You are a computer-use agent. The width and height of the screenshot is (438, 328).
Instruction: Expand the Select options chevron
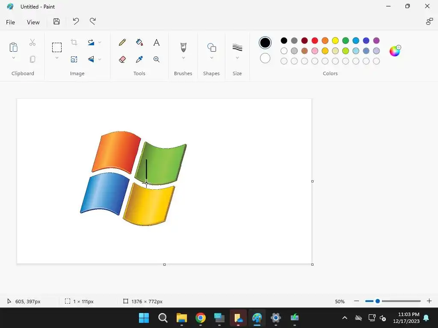(57, 58)
